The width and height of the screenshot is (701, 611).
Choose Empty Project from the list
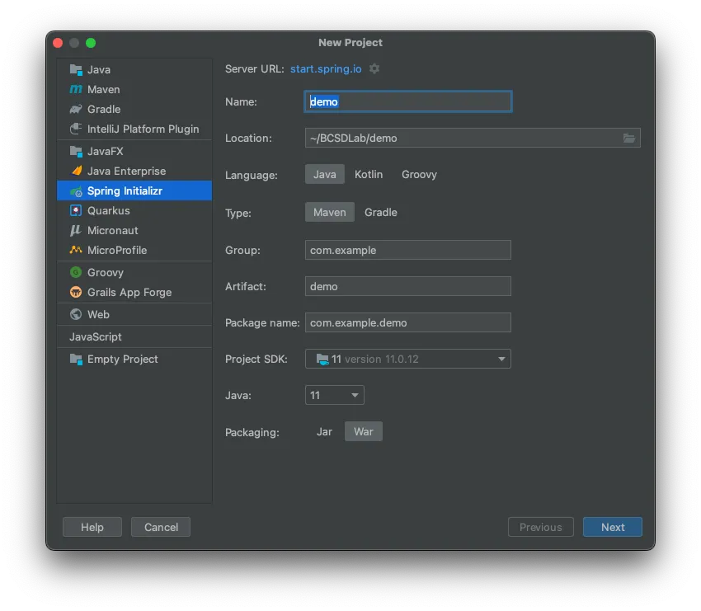pyautogui.click(x=122, y=359)
